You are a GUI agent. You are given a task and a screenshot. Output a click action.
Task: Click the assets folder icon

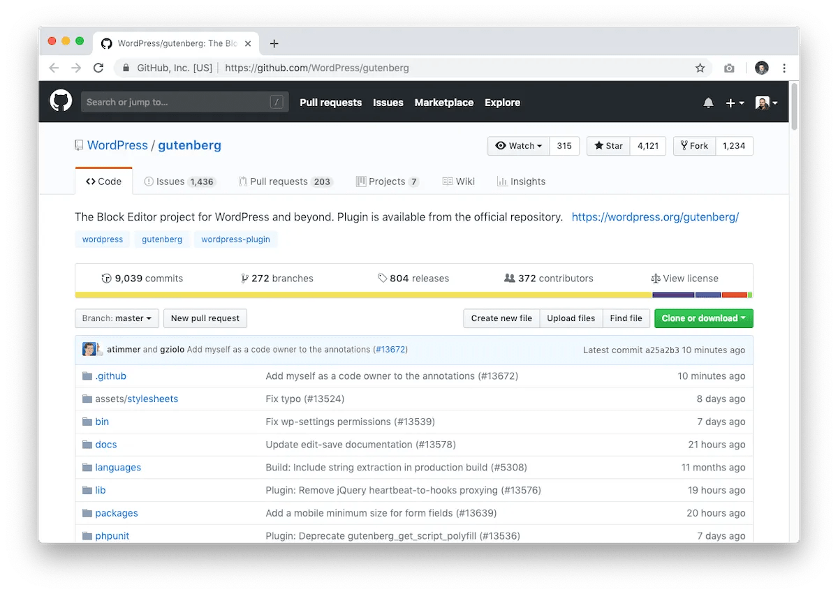click(x=87, y=399)
